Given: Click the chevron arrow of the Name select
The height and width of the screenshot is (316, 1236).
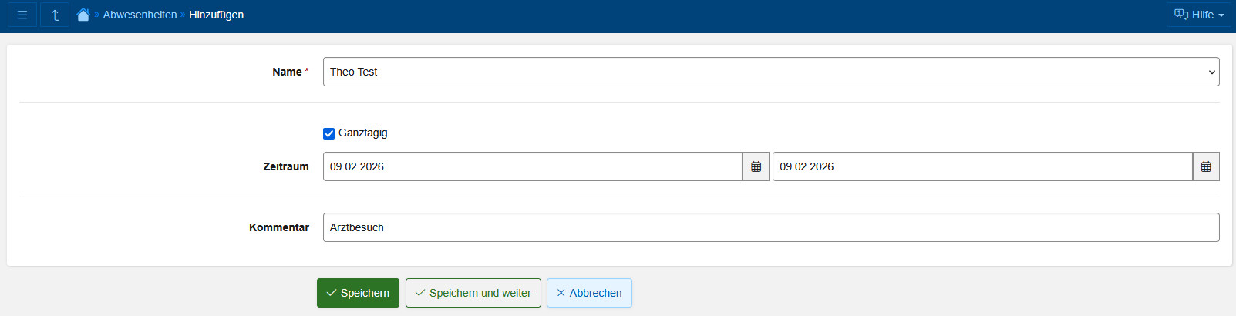Looking at the screenshot, I should (1212, 72).
